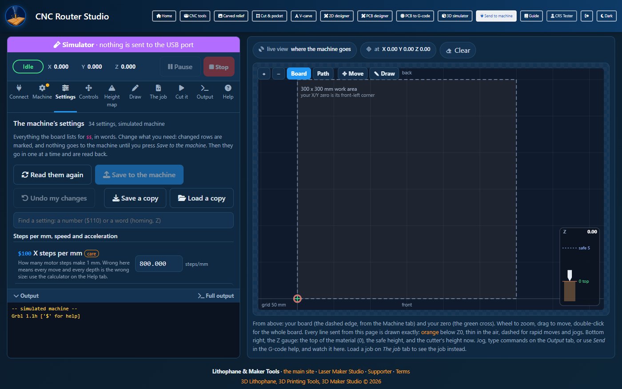Click the $100 X steps per mm value field
This screenshot has width=622, height=389.
[x=159, y=264]
